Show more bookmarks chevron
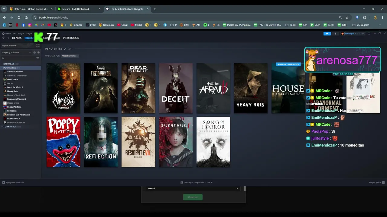 [x=380, y=25]
